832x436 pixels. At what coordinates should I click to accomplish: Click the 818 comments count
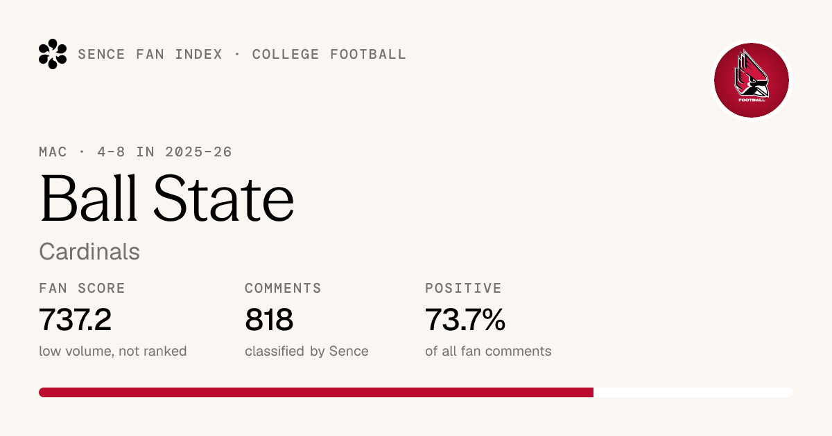[x=269, y=320]
